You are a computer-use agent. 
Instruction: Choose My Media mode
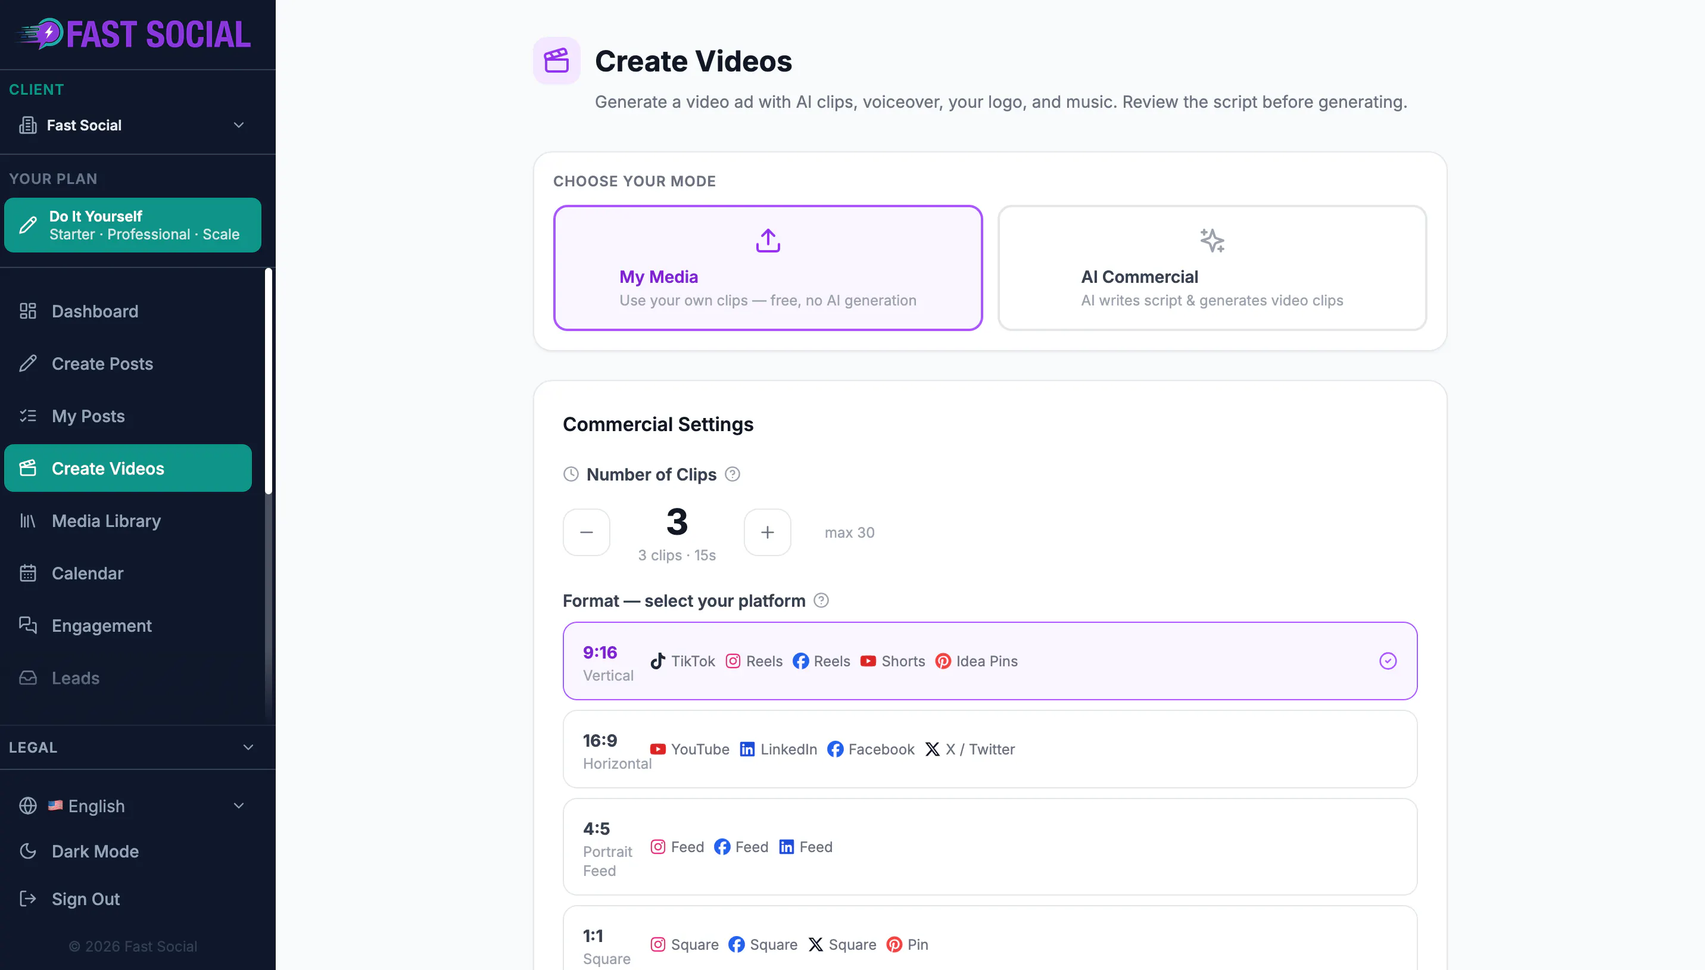coord(768,268)
